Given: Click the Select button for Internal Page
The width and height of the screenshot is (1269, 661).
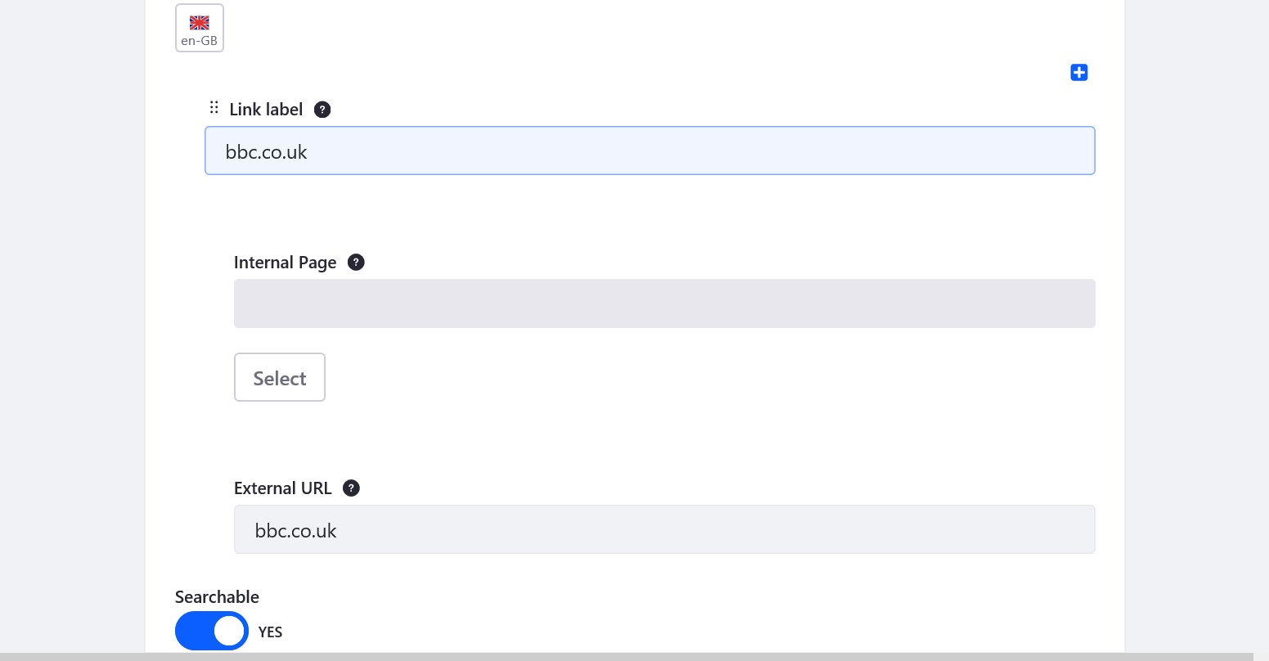Looking at the screenshot, I should (x=280, y=377).
